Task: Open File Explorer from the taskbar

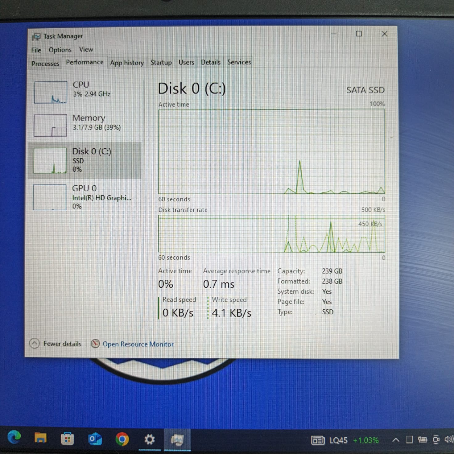Action: (x=40, y=438)
